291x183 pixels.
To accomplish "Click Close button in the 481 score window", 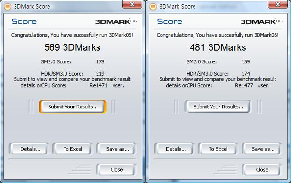I will coord(262,169).
